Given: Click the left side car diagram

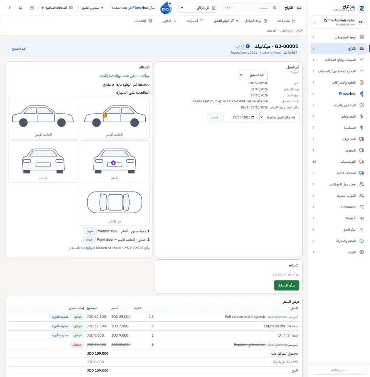Looking at the screenshot, I should tap(115, 118).
